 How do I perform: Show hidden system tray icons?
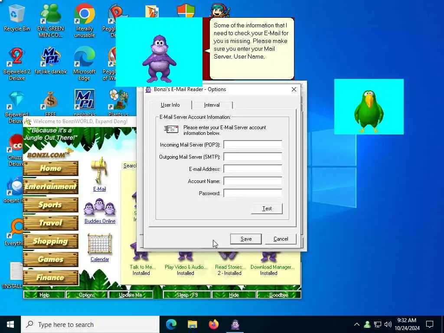357,324
